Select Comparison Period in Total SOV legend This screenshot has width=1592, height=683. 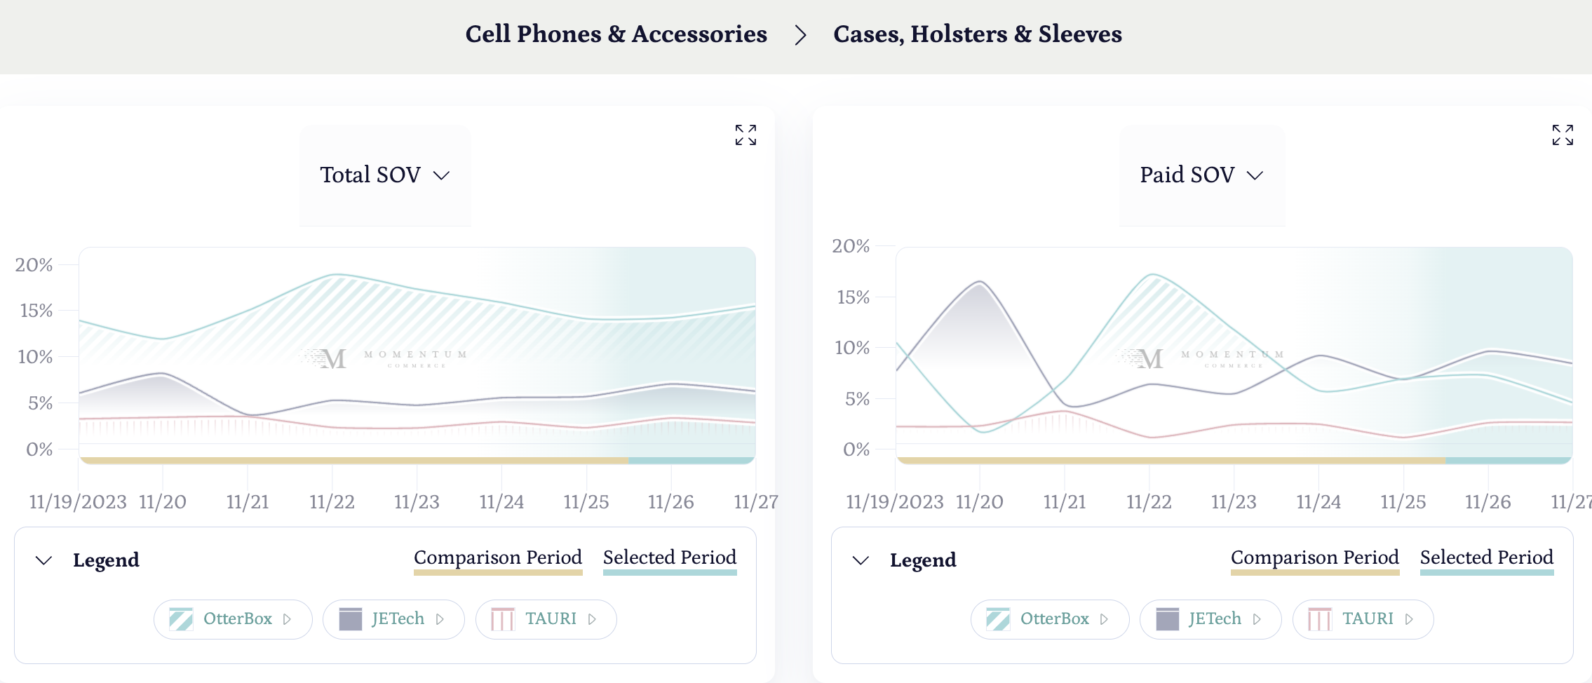point(498,558)
